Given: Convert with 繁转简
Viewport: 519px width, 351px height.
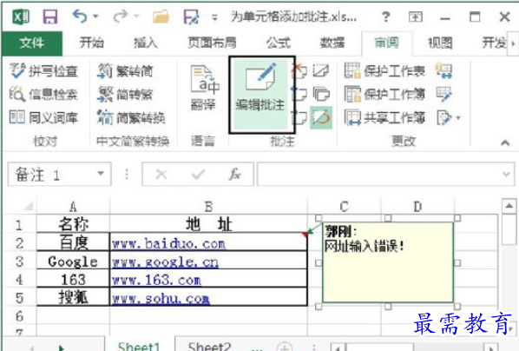Looking at the screenshot, I should coord(125,71).
